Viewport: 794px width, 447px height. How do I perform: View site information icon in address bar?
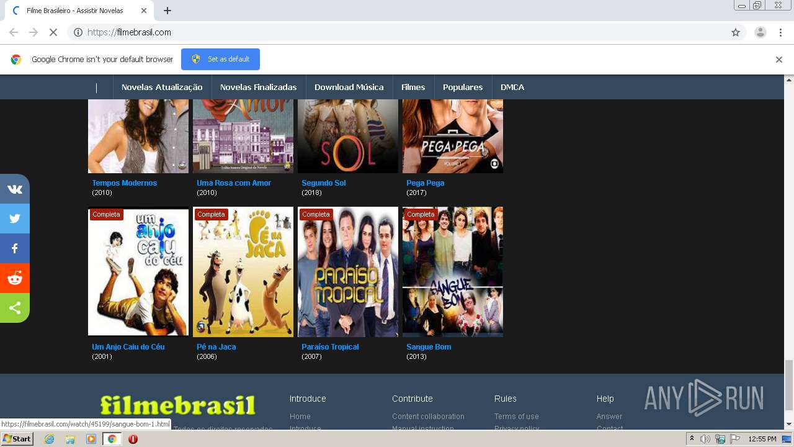tap(78, 32)
